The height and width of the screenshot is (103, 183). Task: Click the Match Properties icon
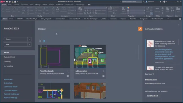124,10
